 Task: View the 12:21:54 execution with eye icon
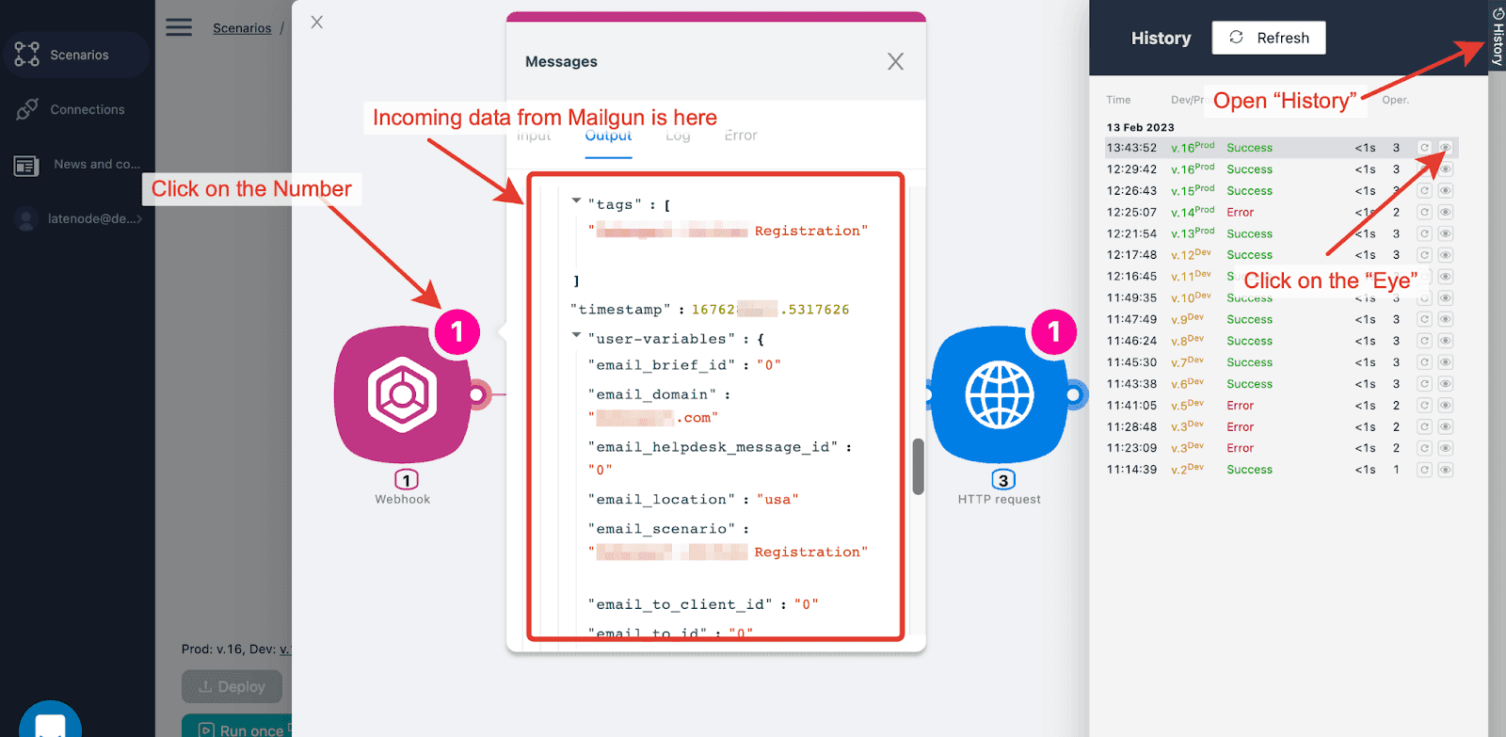click(1446, 233)
